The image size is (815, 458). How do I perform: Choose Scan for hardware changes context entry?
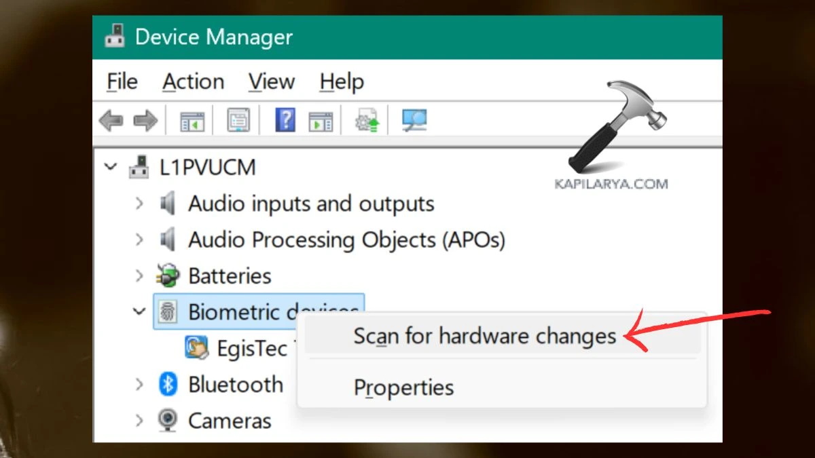click(503, 336)
